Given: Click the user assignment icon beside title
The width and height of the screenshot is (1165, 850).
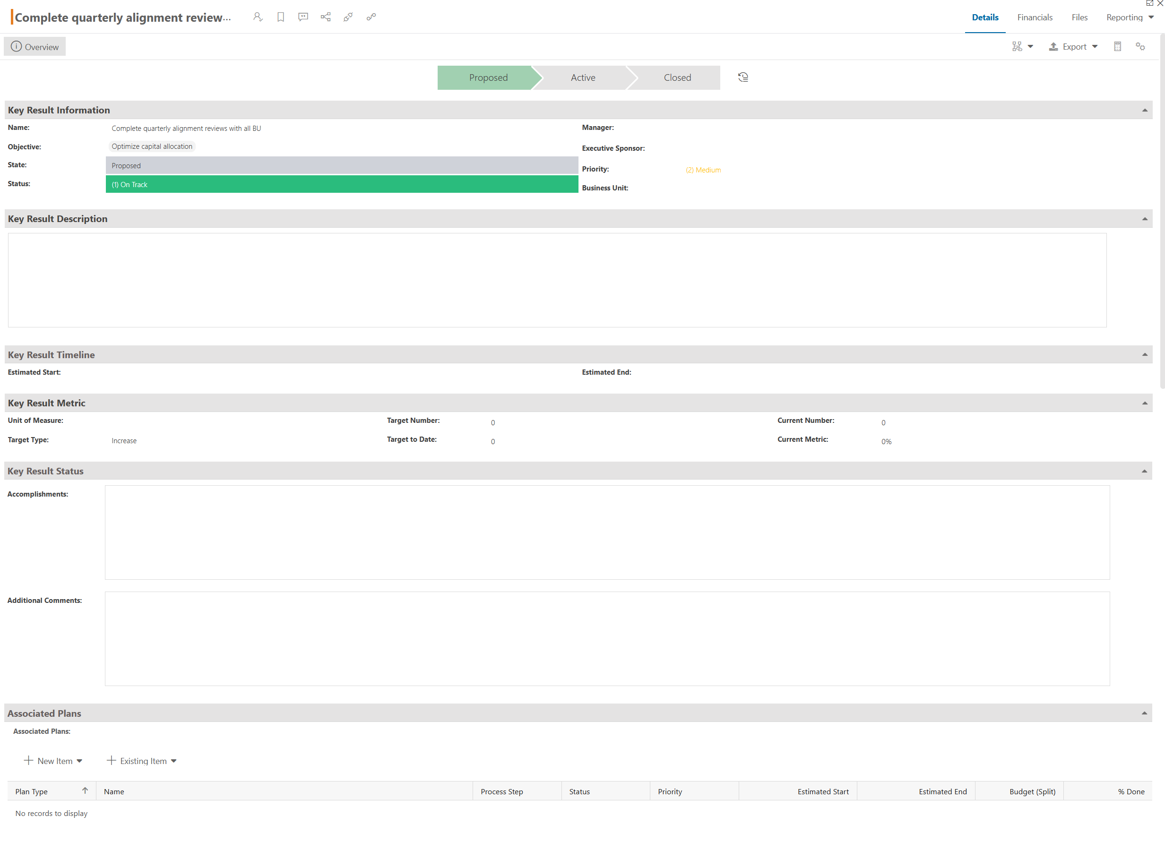Looking at the screenshot, I should pos(258,17).
